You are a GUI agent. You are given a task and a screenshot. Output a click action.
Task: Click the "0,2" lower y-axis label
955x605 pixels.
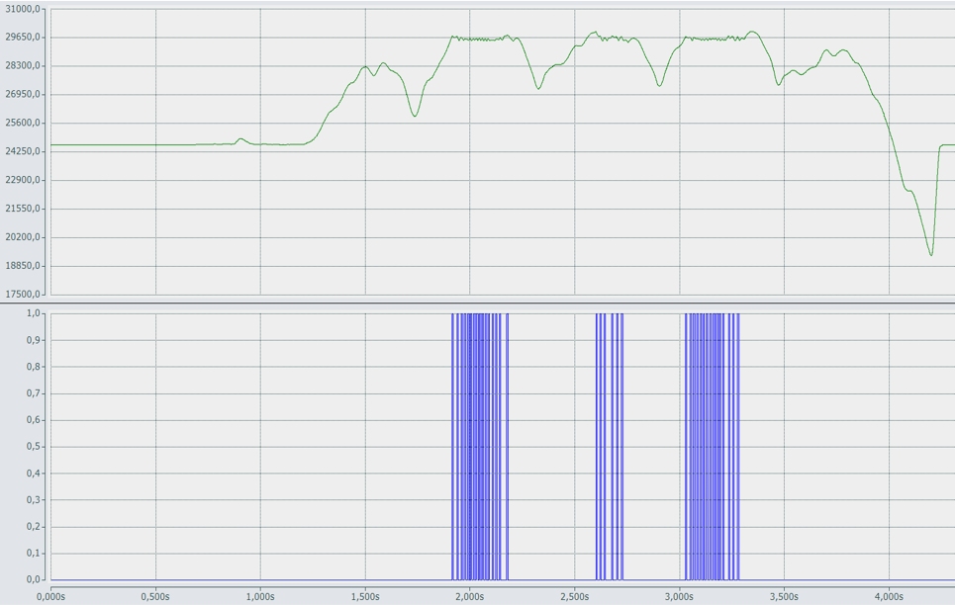34,527
